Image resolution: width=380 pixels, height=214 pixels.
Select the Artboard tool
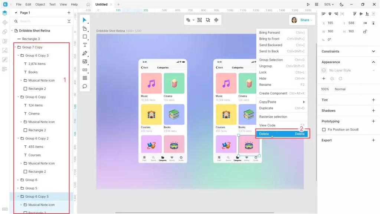tap(85, 29)
